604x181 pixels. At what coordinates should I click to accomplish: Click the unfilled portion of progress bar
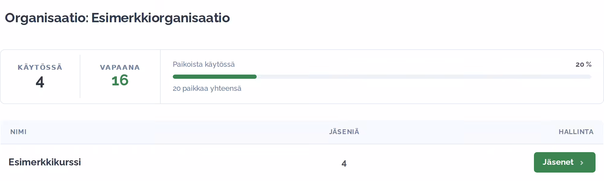click(x=424, y=77)
